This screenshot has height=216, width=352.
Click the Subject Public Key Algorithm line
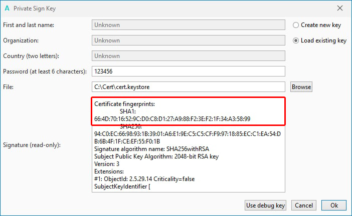click(156, 156)
